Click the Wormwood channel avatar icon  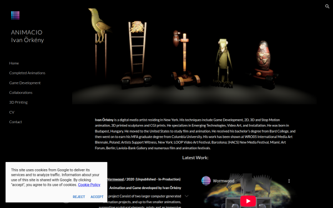click(x=206, y=181)
